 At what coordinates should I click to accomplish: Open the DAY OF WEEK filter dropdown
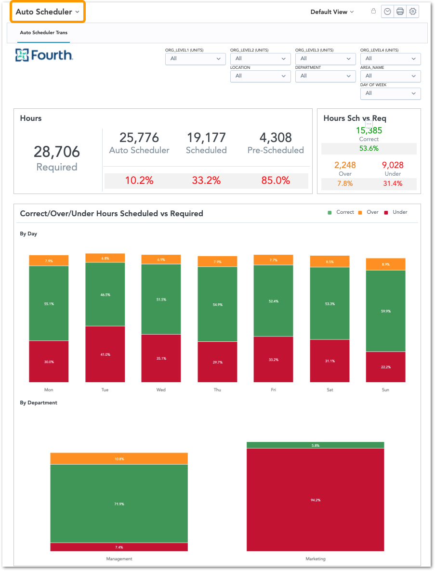tap(390, 93)
